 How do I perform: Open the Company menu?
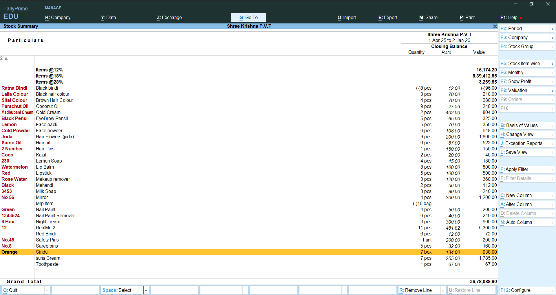[58, 18]
